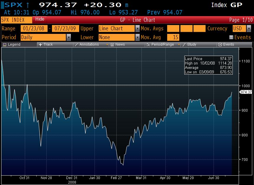
Task: Click the Legend toolbar icon
Action: point(4,44)
